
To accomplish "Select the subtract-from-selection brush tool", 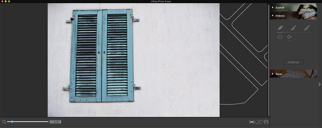I will pos(306,28).
